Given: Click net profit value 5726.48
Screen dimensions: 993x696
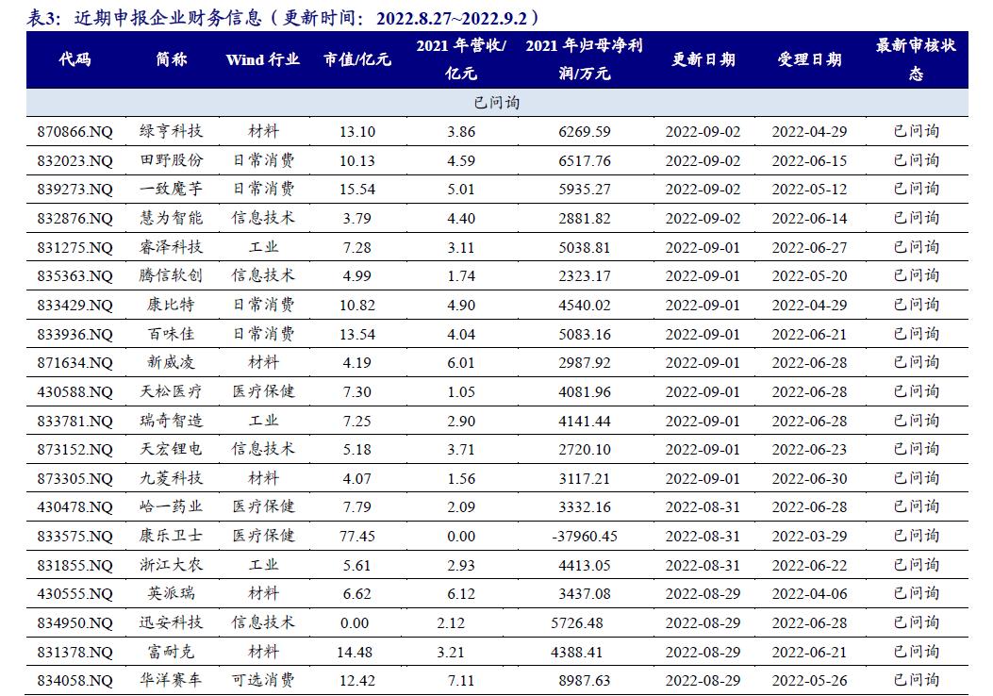Looking at the screenshot, I should [577, 623].
